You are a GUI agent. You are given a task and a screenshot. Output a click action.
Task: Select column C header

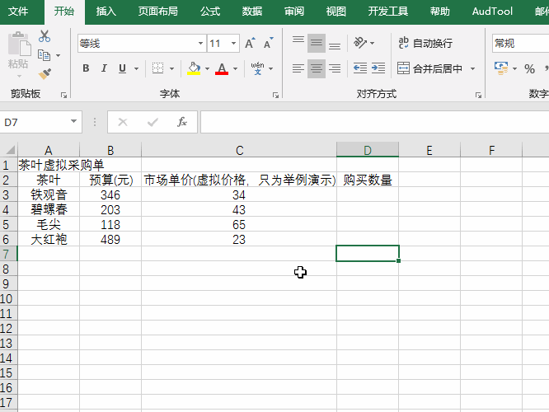[239, 150]
